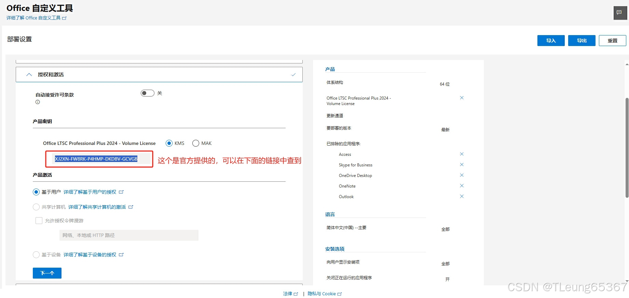Click the 下一个 button
The height and width of the screenshot is (298, 629).
click(x=47, y=273)
